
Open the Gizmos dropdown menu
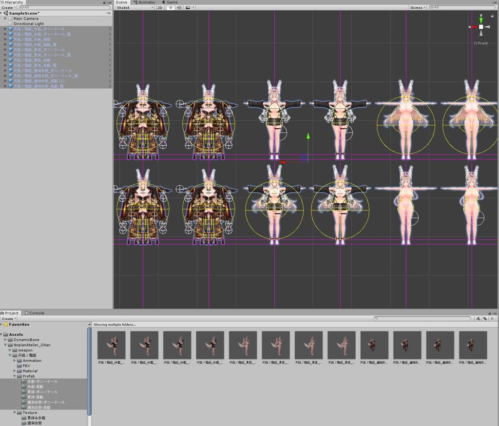418,8
